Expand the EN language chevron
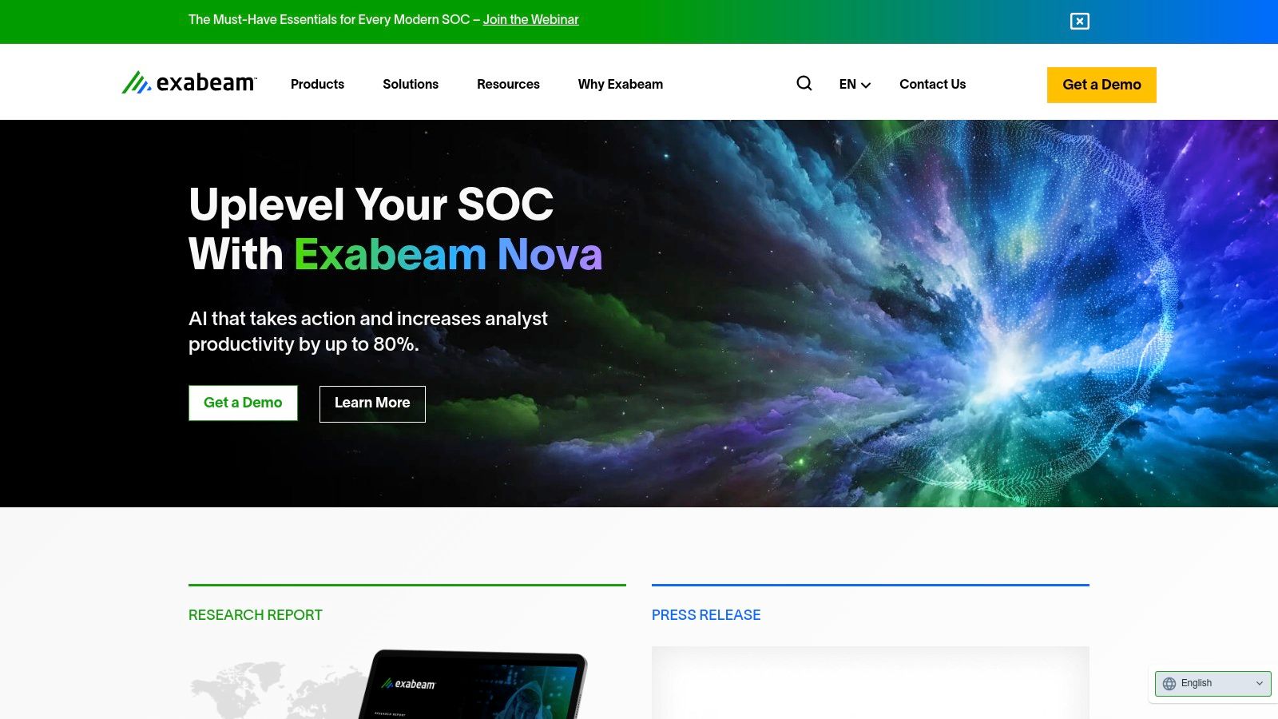The height and width of the screenshot is (719, 1278). click(x=866, y=85)
